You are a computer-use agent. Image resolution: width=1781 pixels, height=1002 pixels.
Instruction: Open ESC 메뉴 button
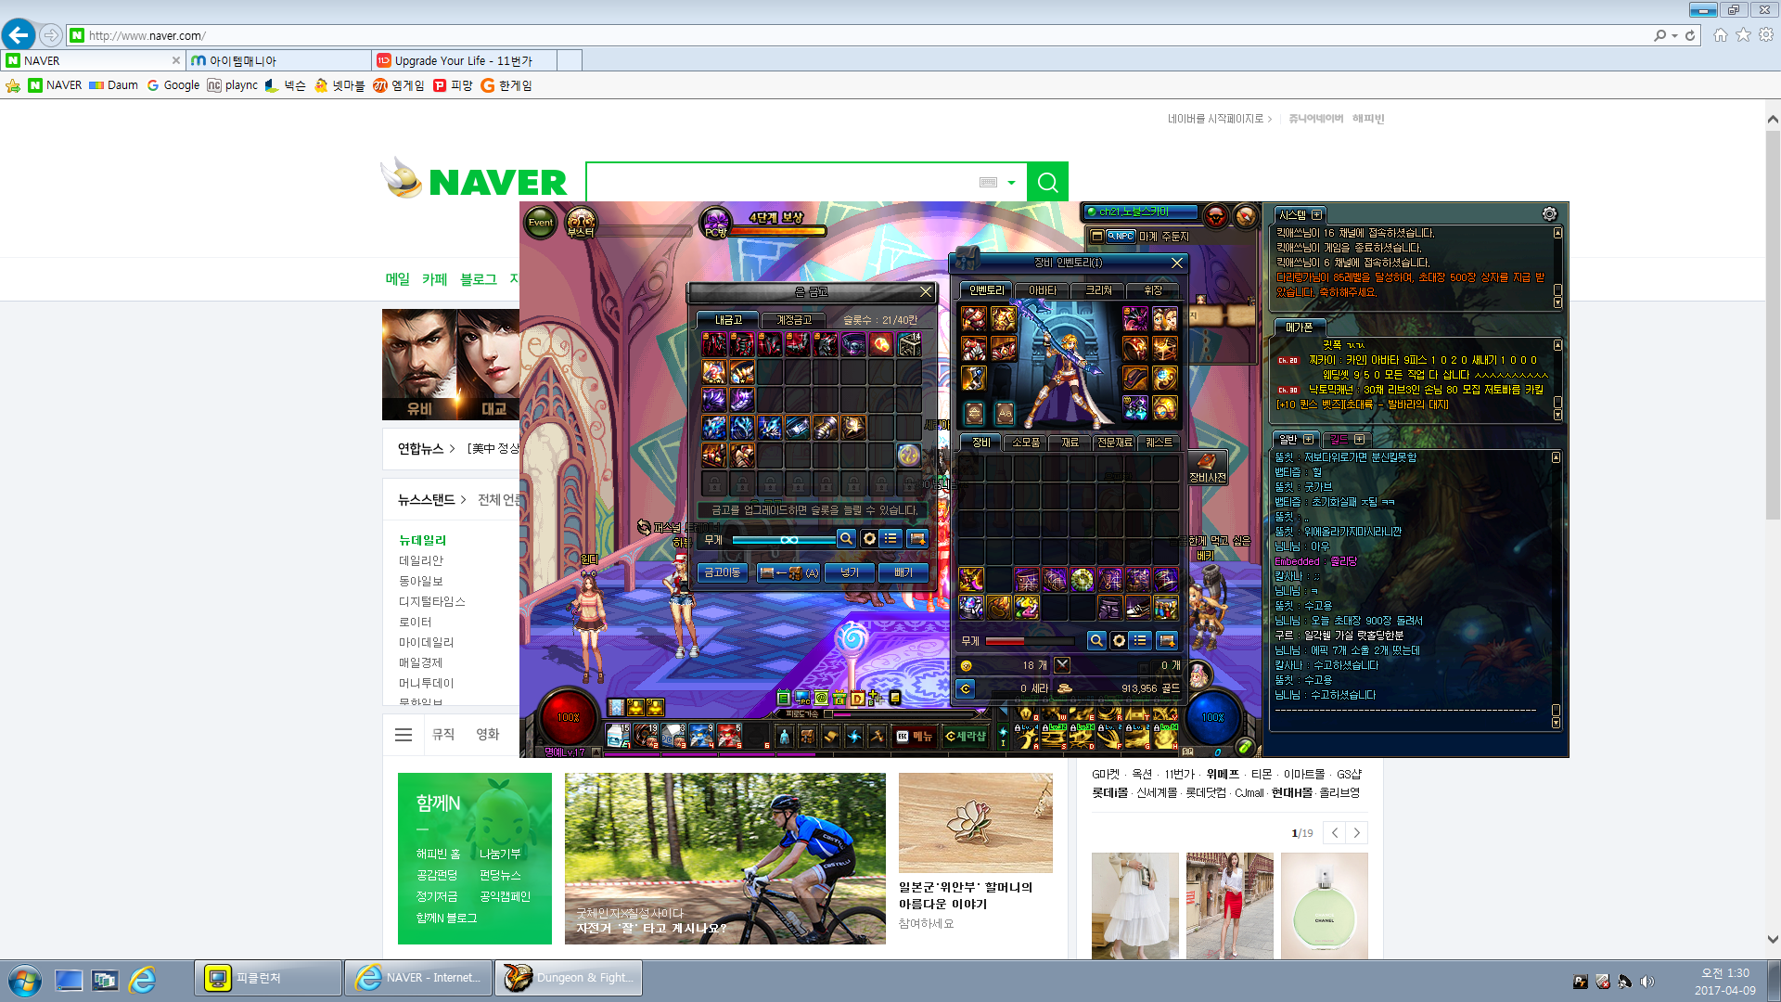914,737
